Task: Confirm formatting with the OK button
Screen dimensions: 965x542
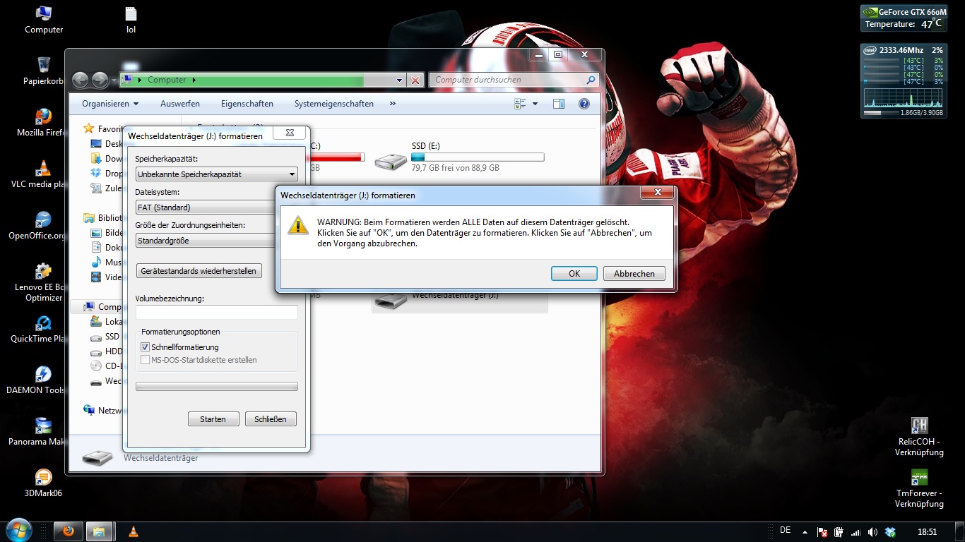Action: click(574, 274)
